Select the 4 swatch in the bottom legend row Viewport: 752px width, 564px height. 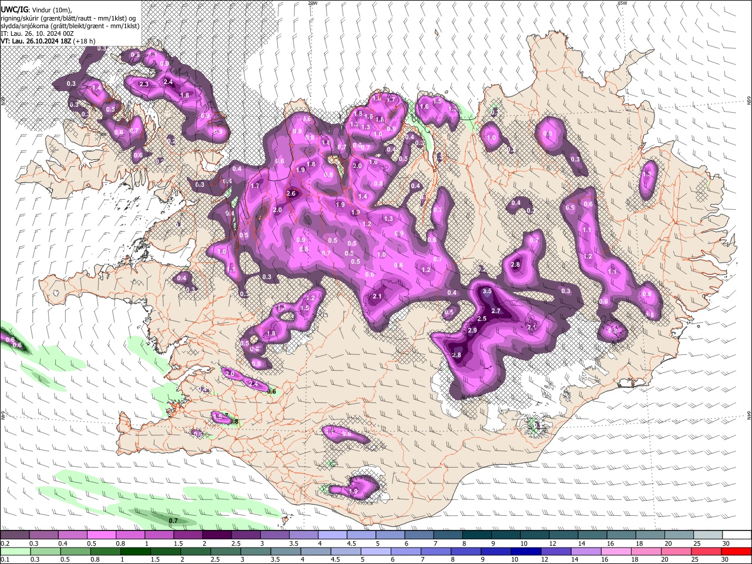pyautogui.click(x=316, y=551)
